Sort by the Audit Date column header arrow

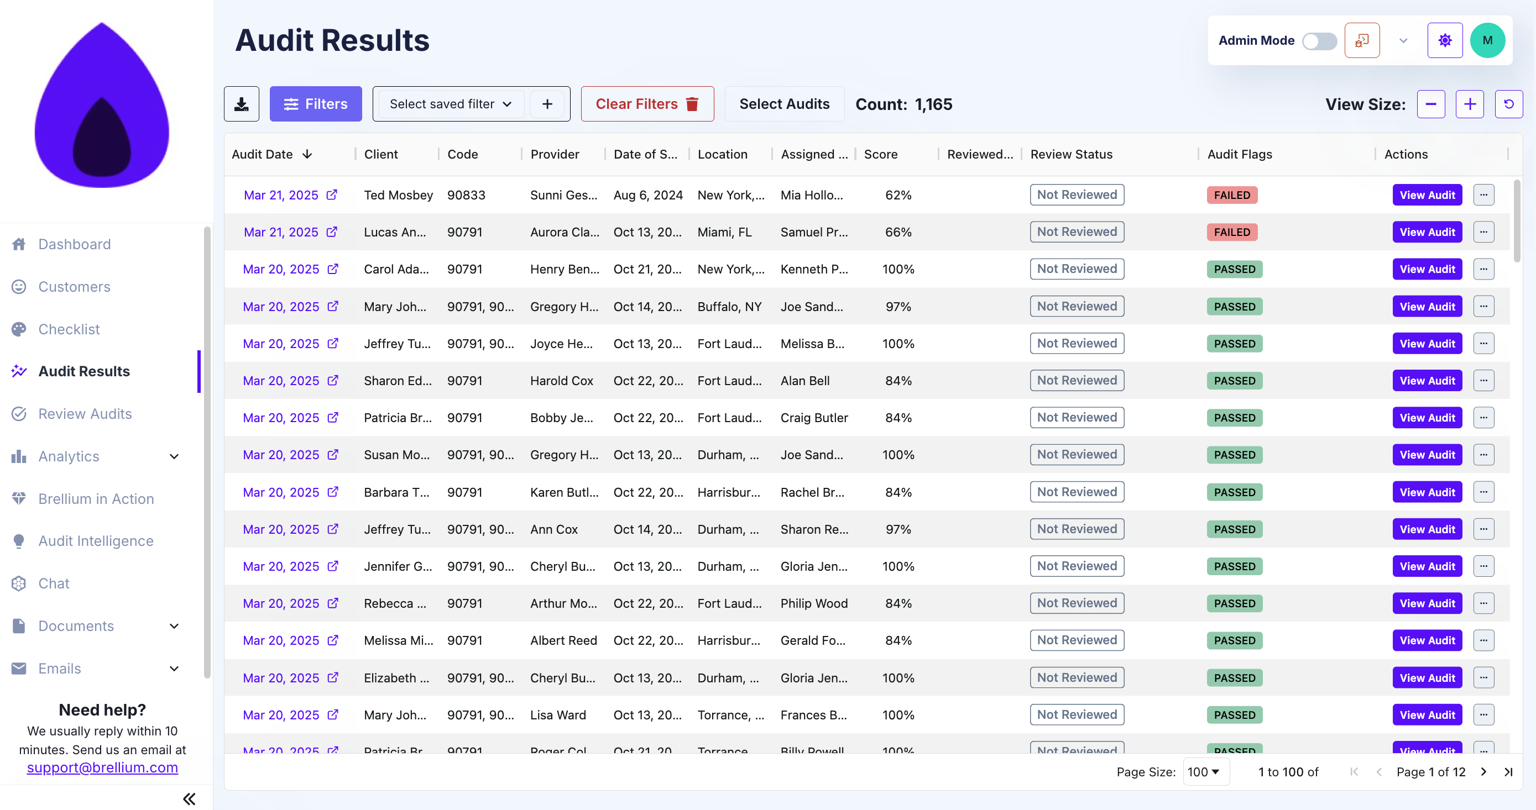(x=307, y=154)
